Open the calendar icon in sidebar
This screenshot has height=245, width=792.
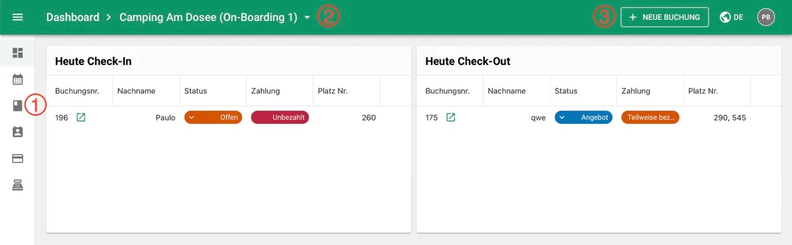[18, 79]
